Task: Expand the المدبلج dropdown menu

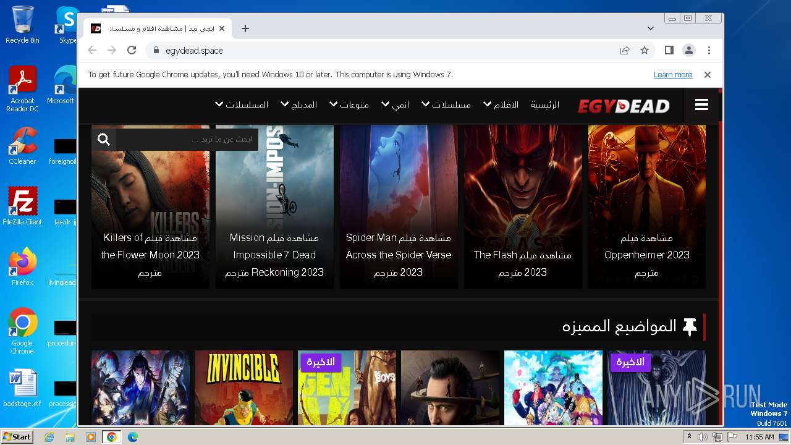Action: (299, 105)
